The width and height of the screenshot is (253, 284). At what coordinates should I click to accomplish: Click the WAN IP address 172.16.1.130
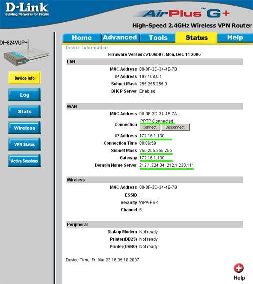click(152, 136)
